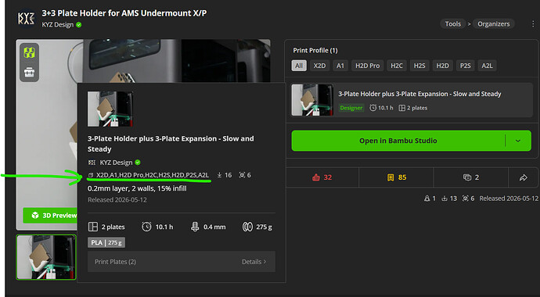Click the boost icon showing 1

point(427,199)
